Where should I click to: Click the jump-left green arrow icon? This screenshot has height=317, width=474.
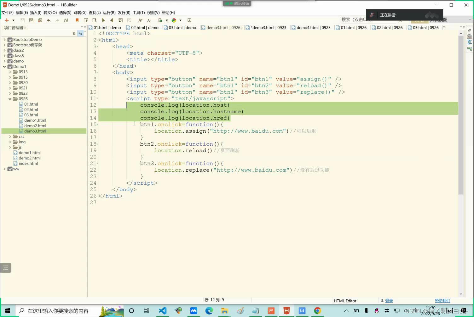(x=103, y=20)
